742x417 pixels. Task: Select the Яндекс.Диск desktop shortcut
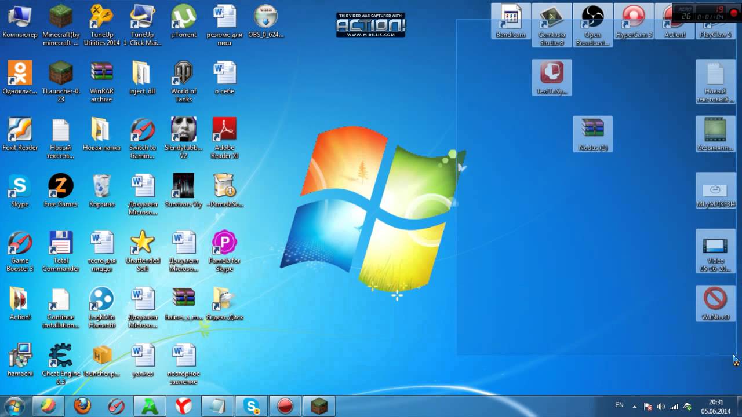(224, 305)
